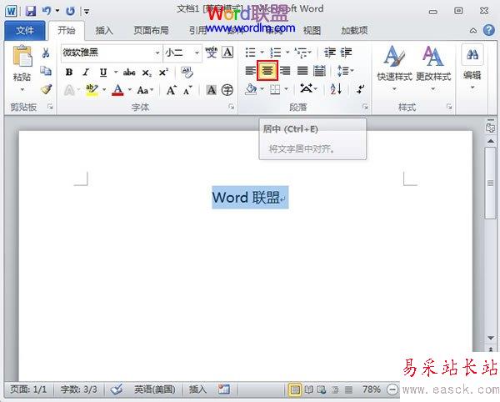Customize Quick Access Toolbar dropdown

pyautogui.click(x=87, y=12)
